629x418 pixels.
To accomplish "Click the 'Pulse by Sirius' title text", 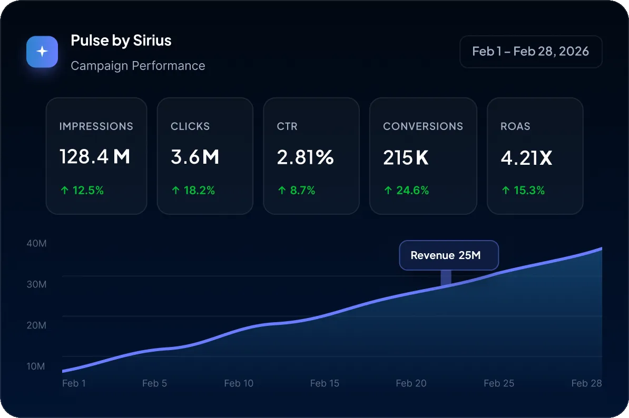I will 121,41.
